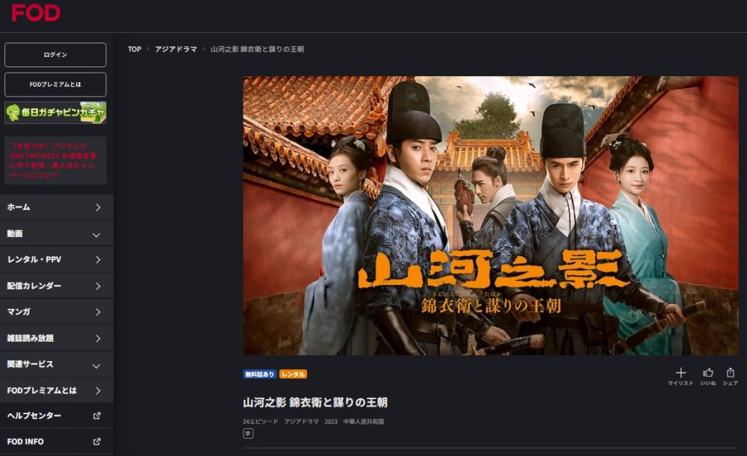Click the 山河之影 drama poster image
The height and width of the screenshot is (456, 747).
[491, 215]
